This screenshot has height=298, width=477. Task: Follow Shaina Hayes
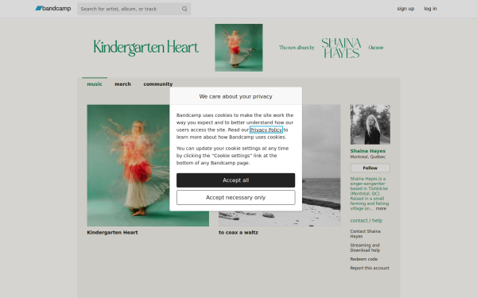370,168
